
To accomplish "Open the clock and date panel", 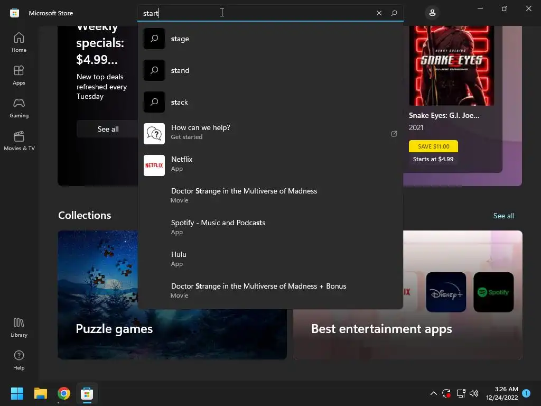I will click(502, 393).
